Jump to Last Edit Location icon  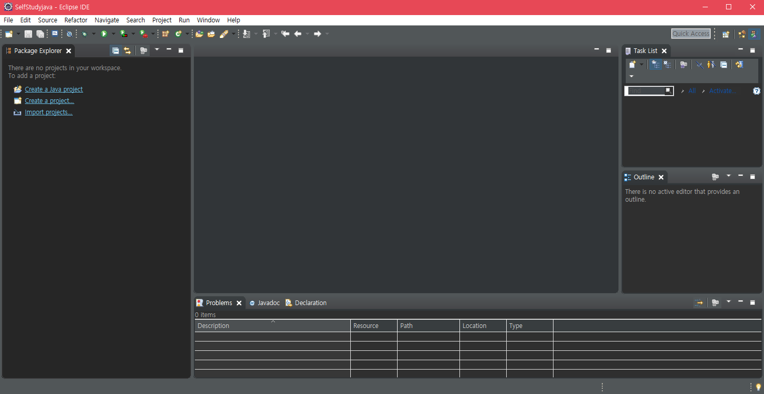coord(285,34)
